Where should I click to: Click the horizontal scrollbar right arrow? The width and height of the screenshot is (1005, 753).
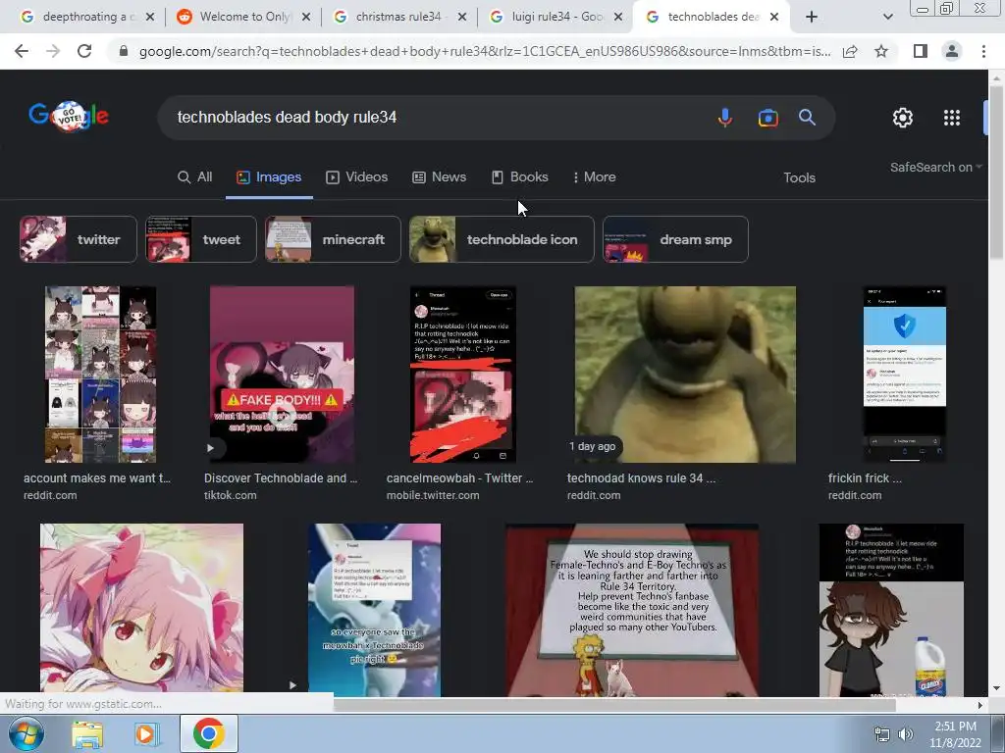click(x=980, y=705)
